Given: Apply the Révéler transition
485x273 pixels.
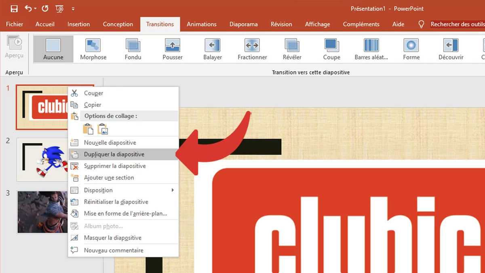Looking at the screenshot, I should [x=292, y=49].
